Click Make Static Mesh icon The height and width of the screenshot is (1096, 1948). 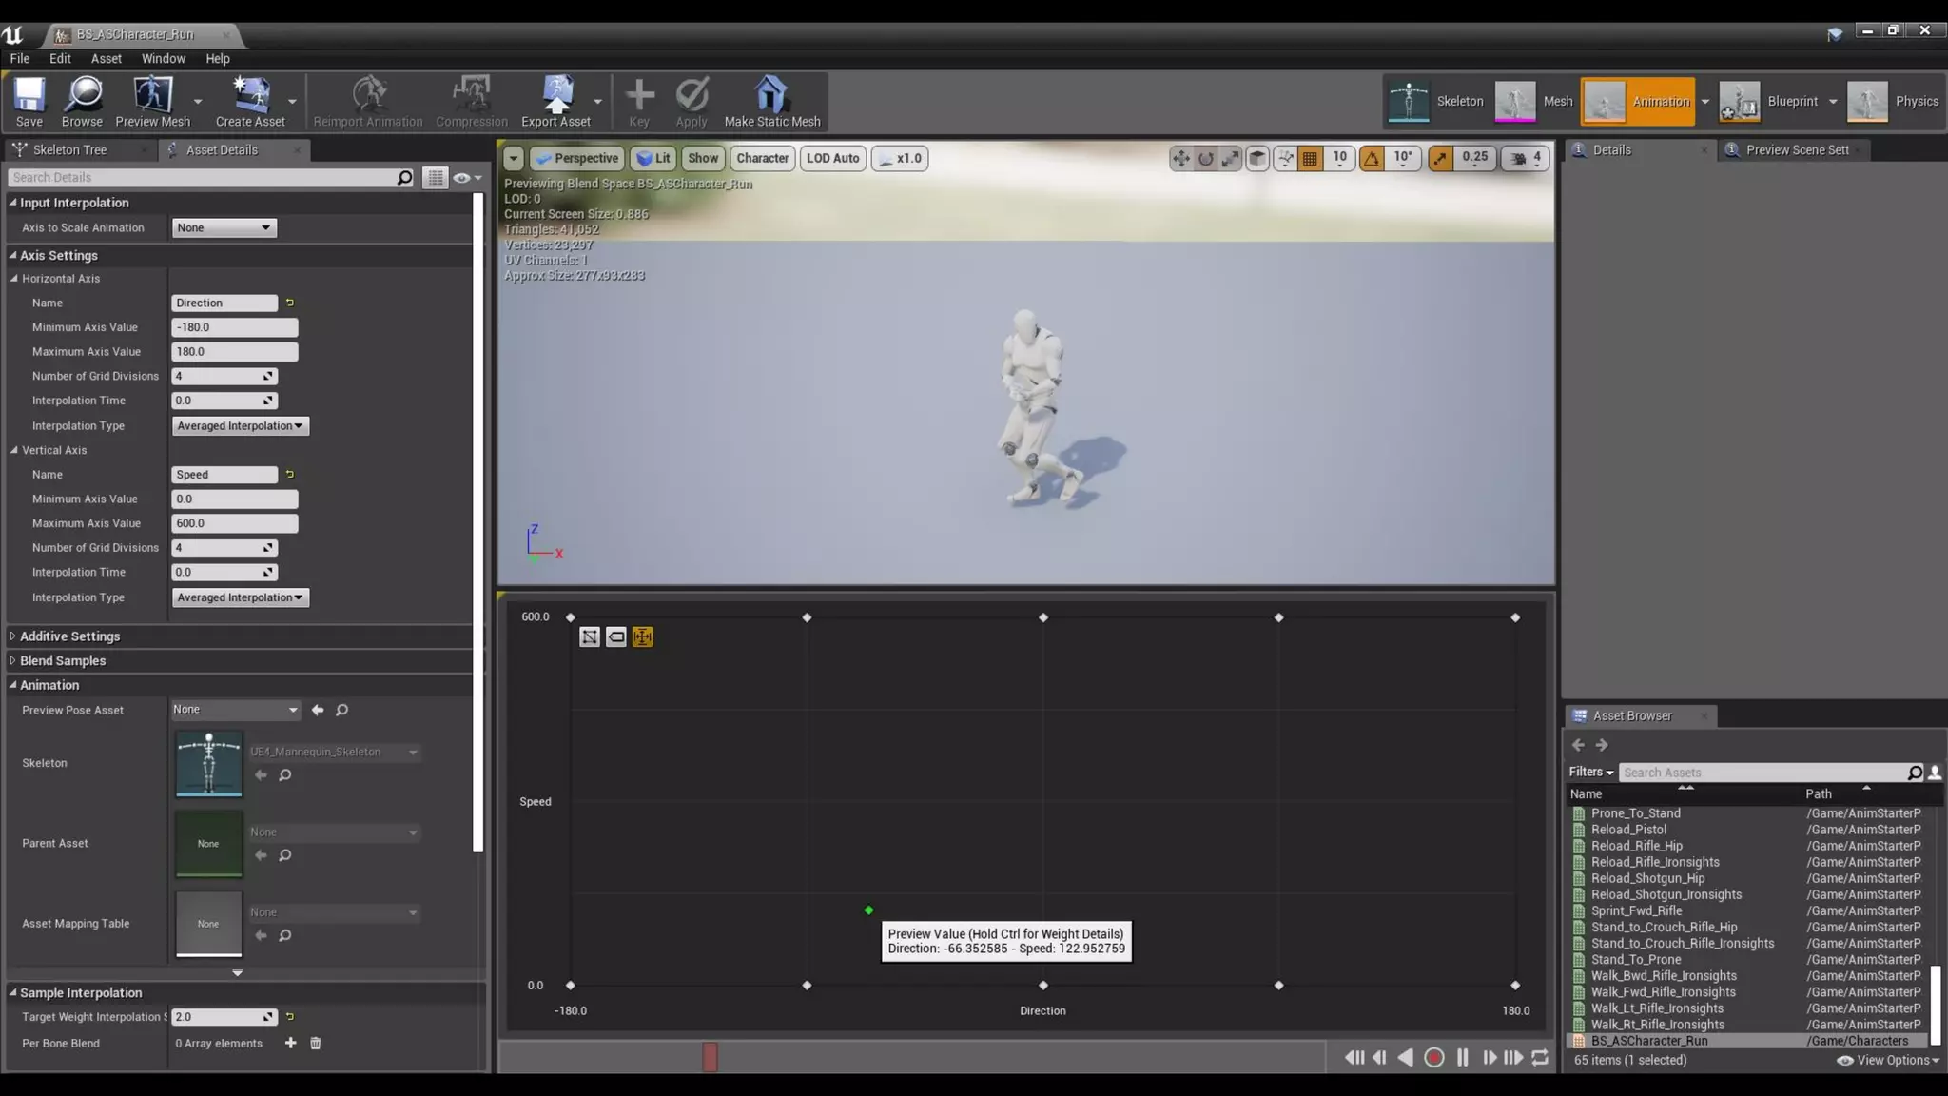(x=771, y=101)
